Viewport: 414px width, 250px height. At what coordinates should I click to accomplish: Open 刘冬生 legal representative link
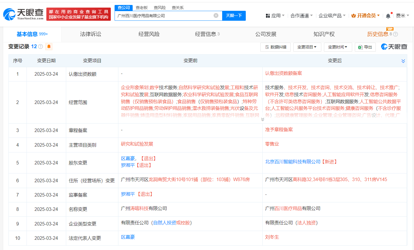272,237
